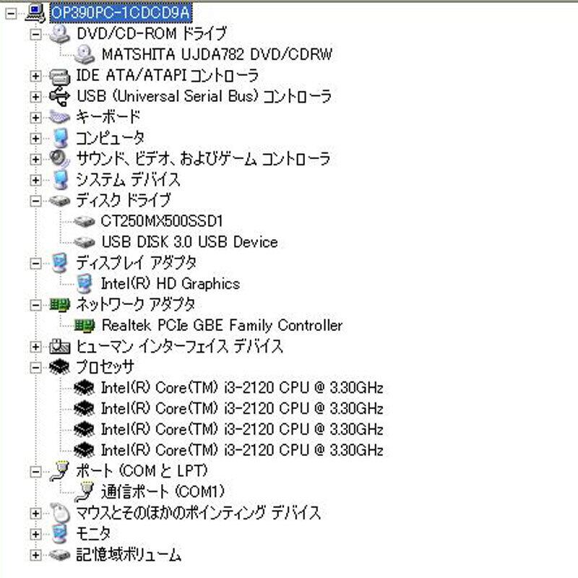Viewport: 578px width, 578px height.
Task: Select the OP390PC-1CDCD9A computer name
Action: [x=121, y=13]
